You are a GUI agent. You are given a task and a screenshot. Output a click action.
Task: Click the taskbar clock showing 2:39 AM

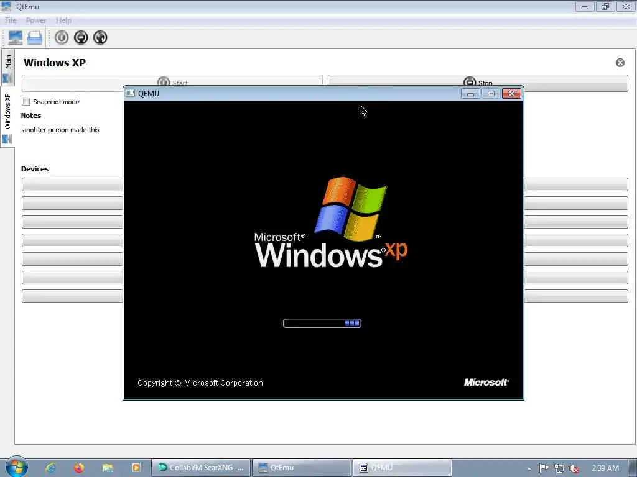605,468
